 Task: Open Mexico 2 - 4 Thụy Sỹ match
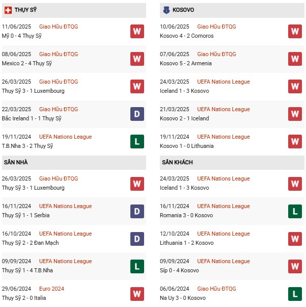tap(26, 63)
